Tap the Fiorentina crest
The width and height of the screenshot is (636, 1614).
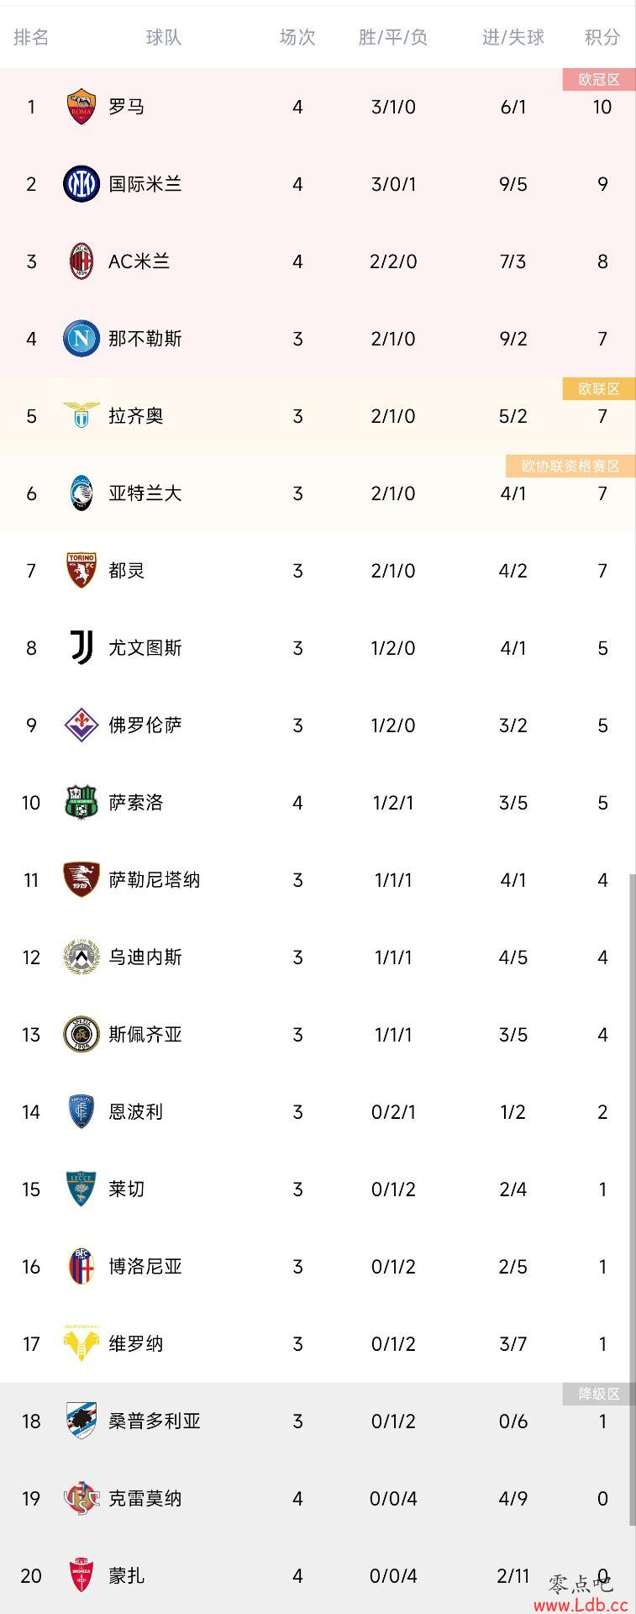[x=81, y=725]
